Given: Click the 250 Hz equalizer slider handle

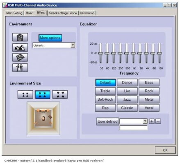Looking at the screenshot, I should point(120,53).
